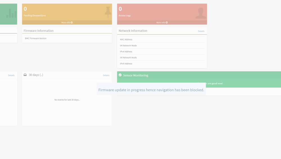
Task: Select the V4 Network Mode row
Action: coord(162,46)
